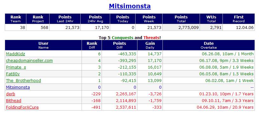
Task: Click Fat80y overtake date 06.05.08
Action: 226,74
